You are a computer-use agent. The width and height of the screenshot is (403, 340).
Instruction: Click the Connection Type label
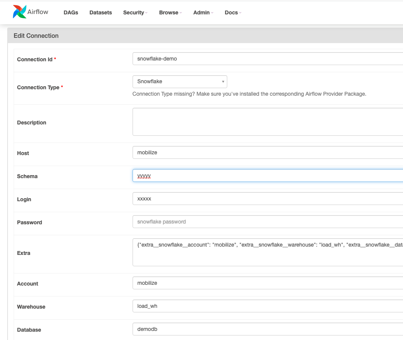pos(38,87)
